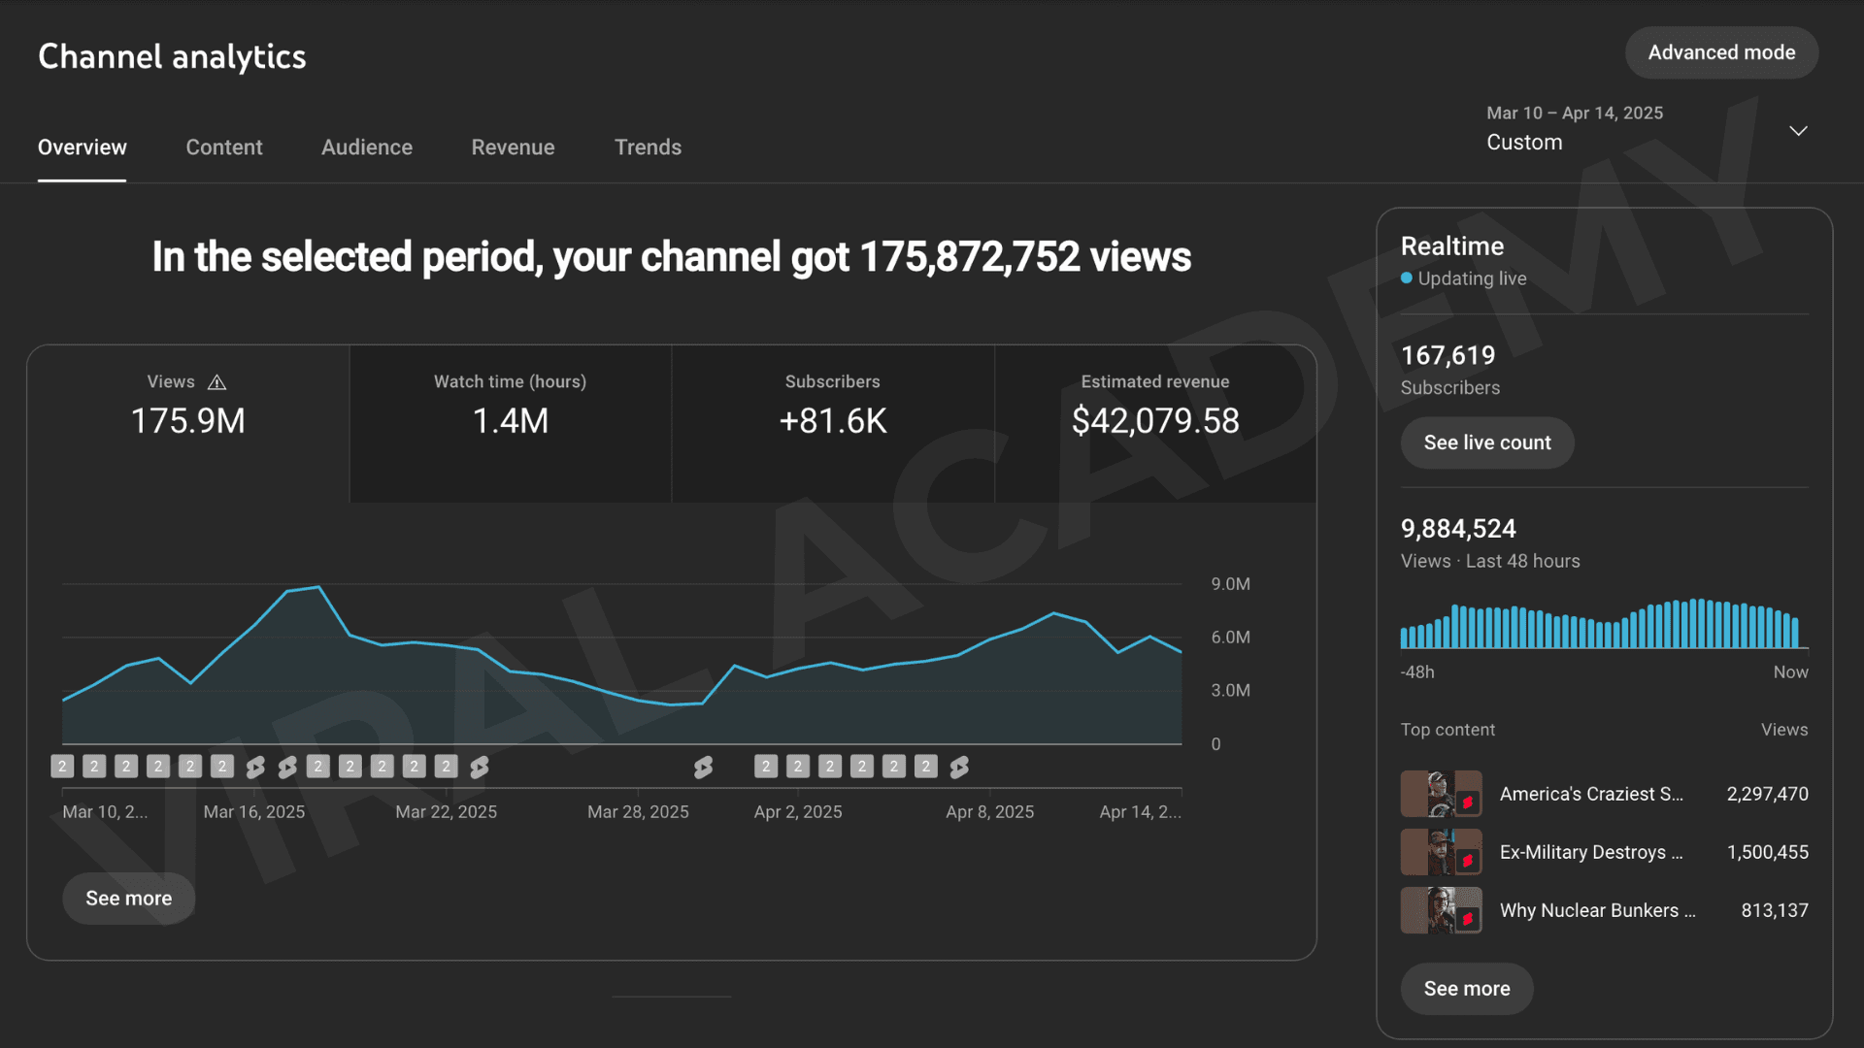This screenshot has width=1864, height=1048.
Task: Go to the Trends tab
Action: click(648, 147)
